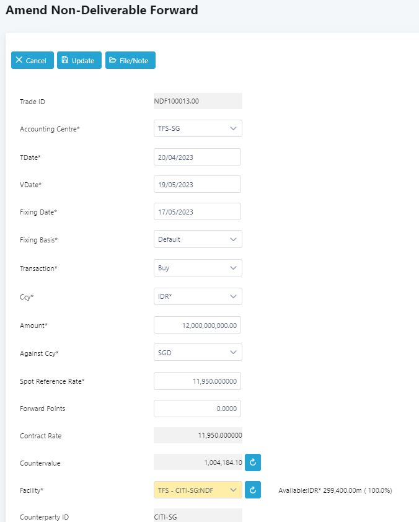
Task: Open the Transaction Buy dropdown
Action: (x=198, y=268)
